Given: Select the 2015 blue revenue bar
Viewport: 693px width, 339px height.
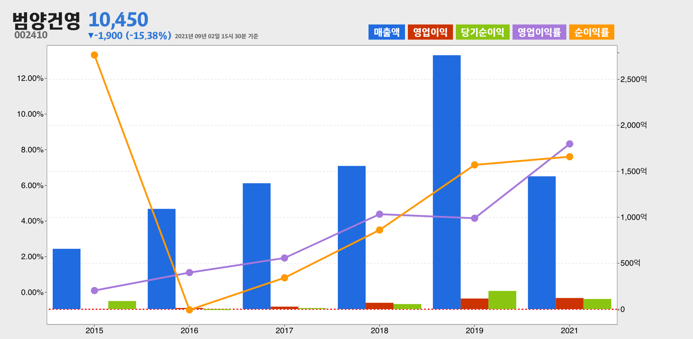Looking at the screenshot, I should coord(66,279).
